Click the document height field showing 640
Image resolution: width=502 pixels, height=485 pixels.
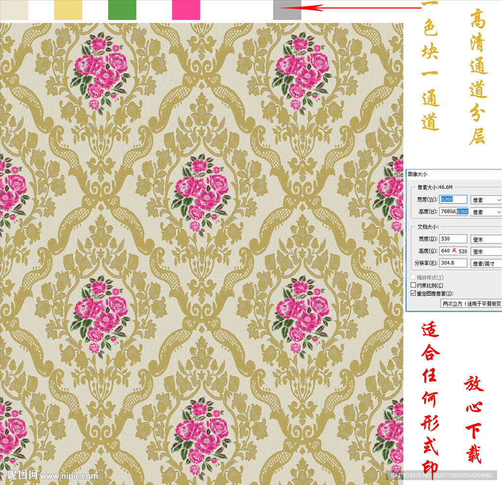tap(453, 251)
